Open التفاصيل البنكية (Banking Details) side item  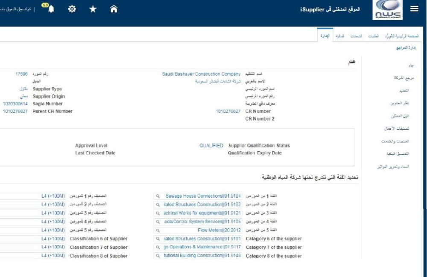coord(398,154)
